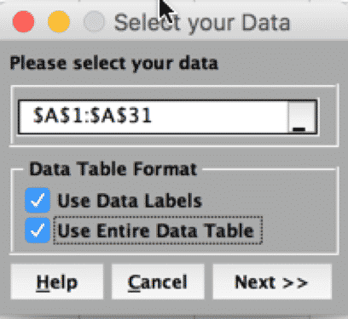The image size is (348, 319).
Task: Cancel the data selection
Action: tap(158, 282)
